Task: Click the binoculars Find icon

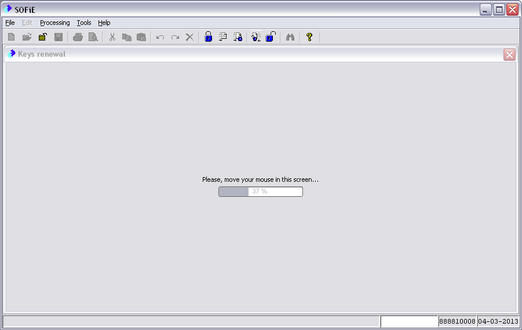Action: click(290, 37)
